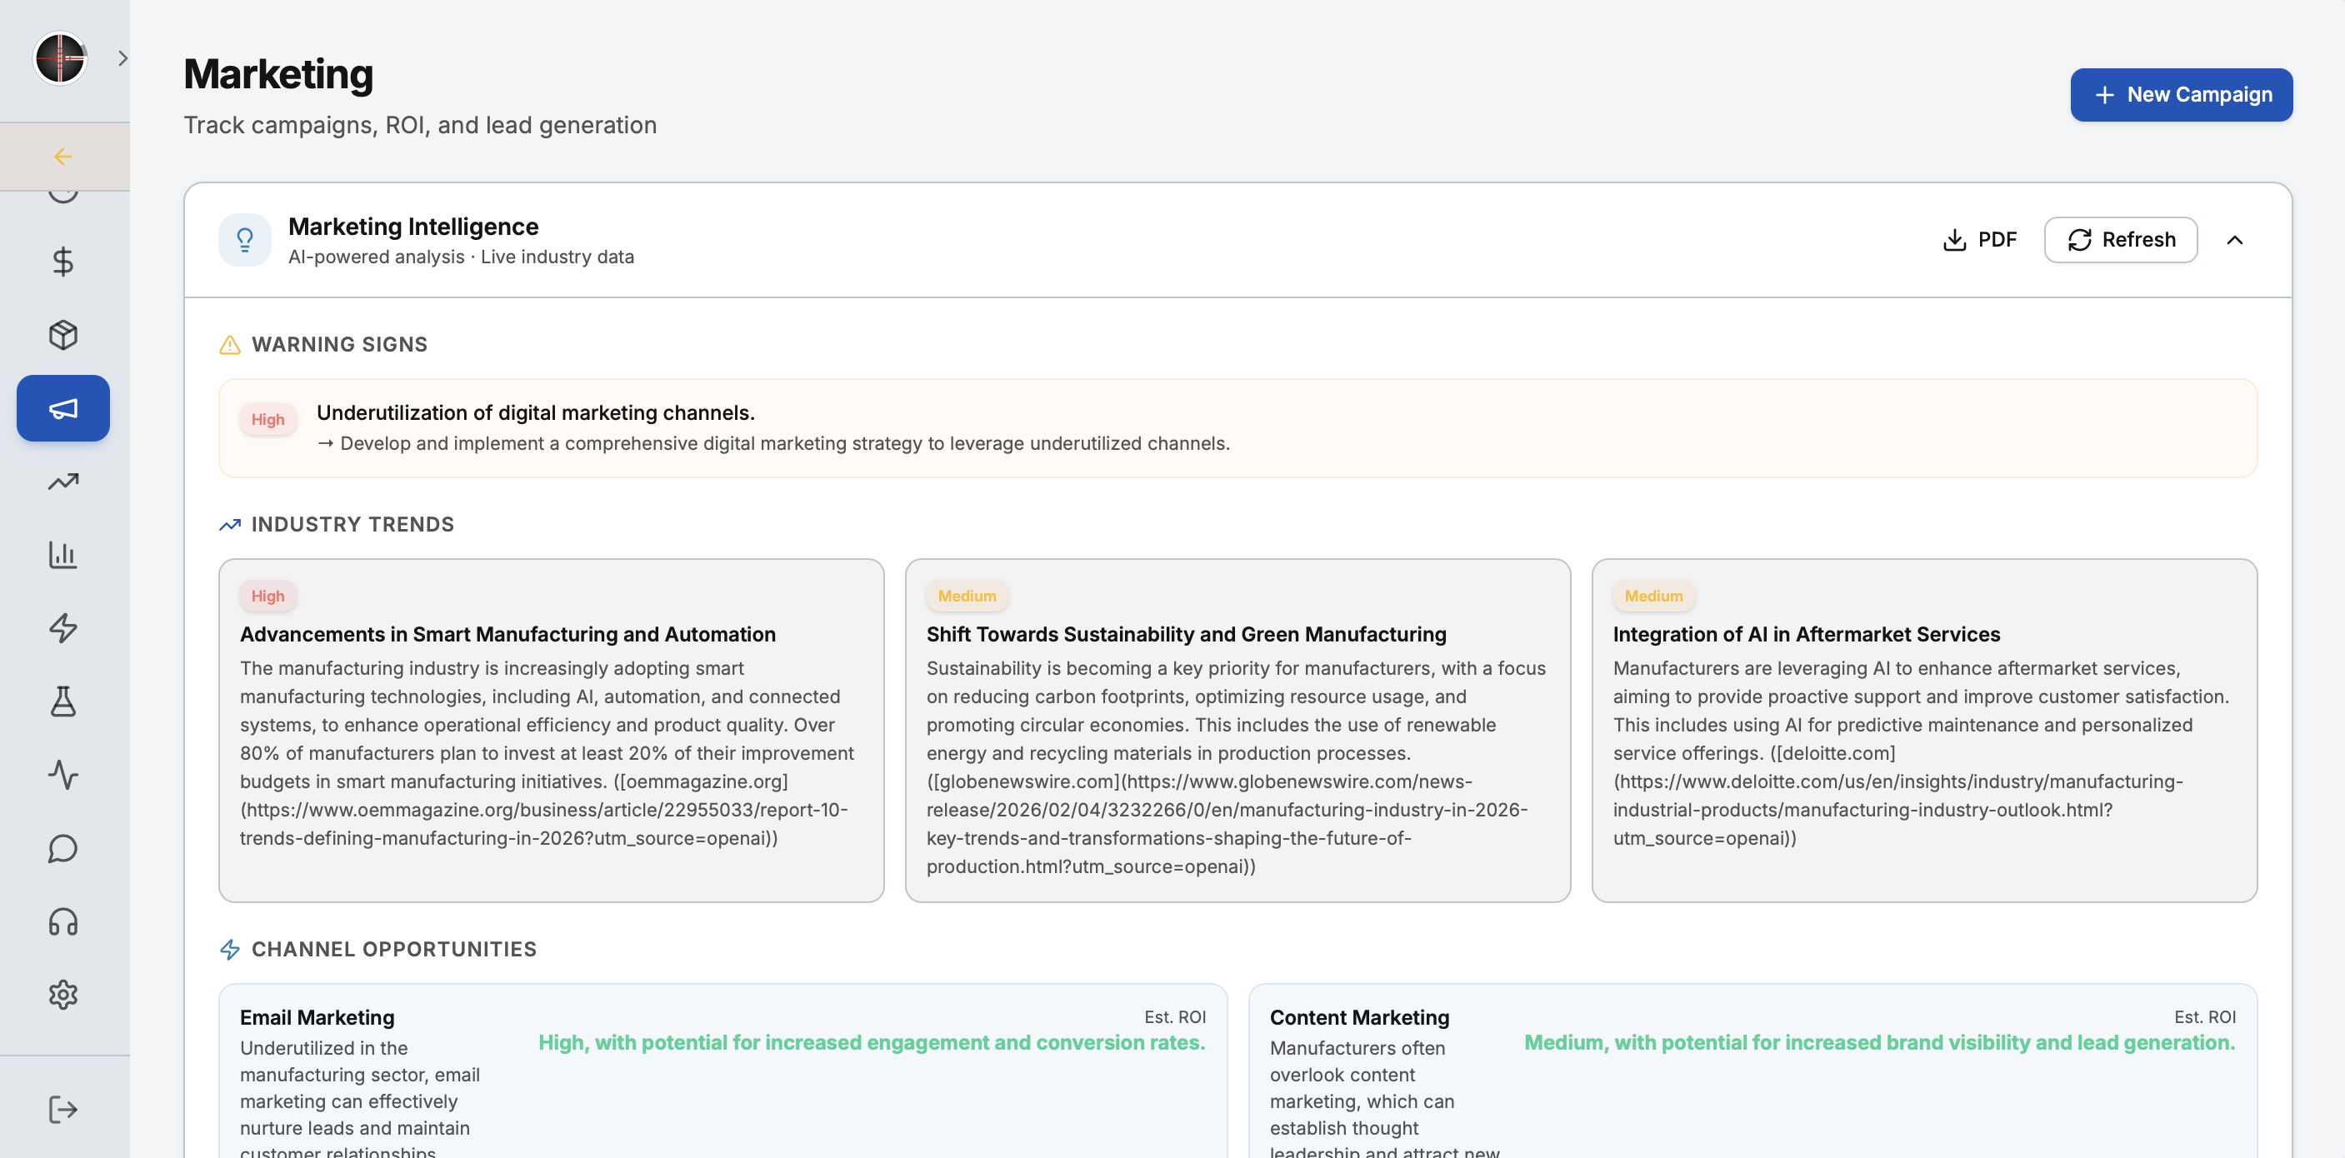
Task: Click the CHANNEL OPPORTUNITIES section heading
Action: click(x=393, y=950)
